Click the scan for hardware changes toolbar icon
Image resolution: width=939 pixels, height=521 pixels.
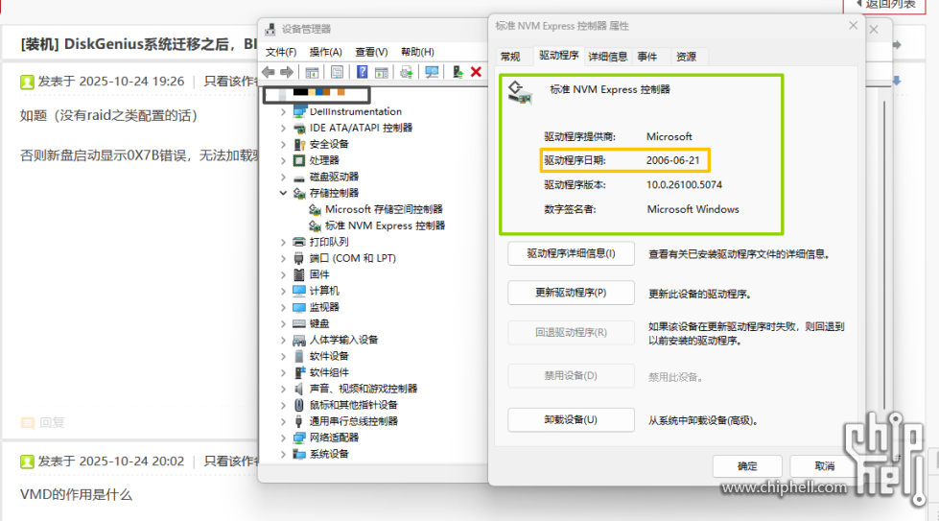pyautogui.click(x=432, y=72)
